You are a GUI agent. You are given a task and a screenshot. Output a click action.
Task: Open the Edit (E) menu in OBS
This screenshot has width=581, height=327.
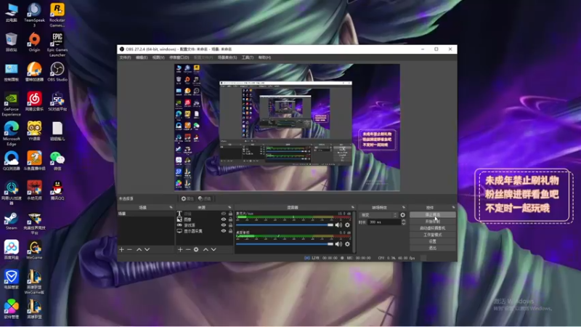(x=142, y=57)
